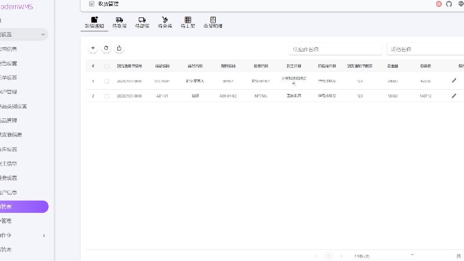Select the highlighted 收货管理 sidebar item

pos(24,206)
